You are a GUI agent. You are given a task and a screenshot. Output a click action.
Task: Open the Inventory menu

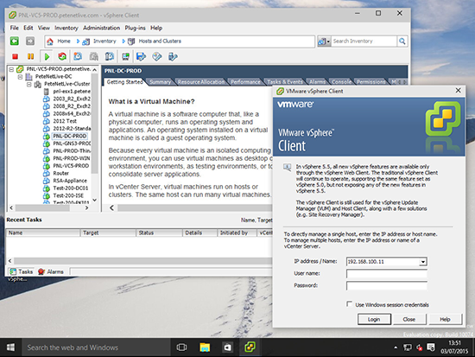66,28
